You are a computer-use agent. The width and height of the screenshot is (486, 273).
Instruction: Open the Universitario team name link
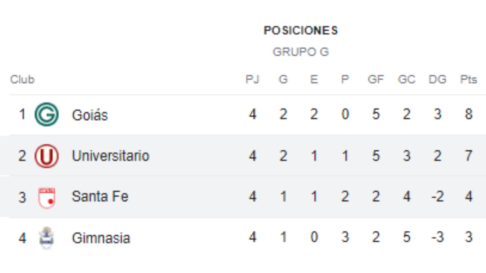[111, 156]
